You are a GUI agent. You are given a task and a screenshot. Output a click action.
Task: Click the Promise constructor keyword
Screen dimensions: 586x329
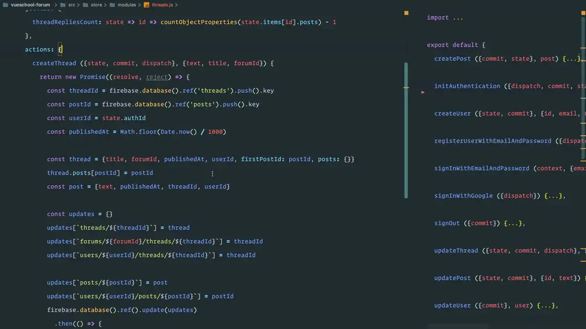92,77
